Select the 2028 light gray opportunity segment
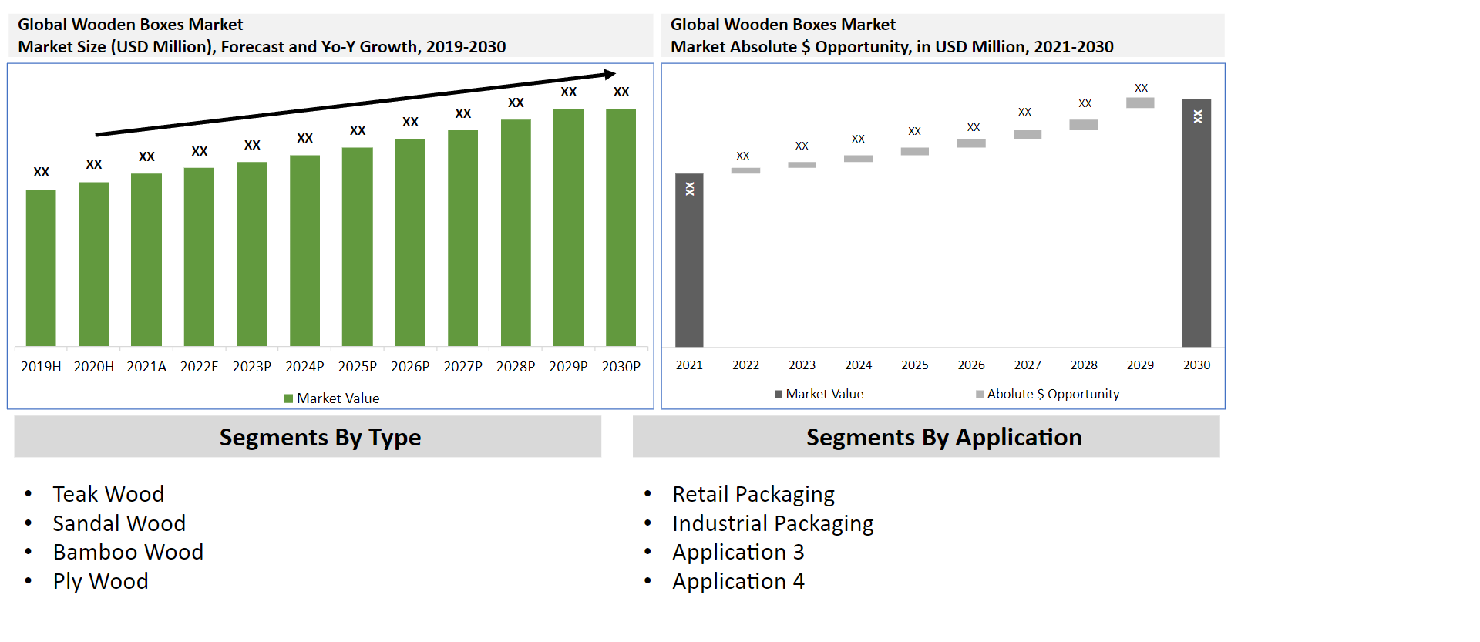This screenshot has height=642, width=1480. tap(1084, 125)
